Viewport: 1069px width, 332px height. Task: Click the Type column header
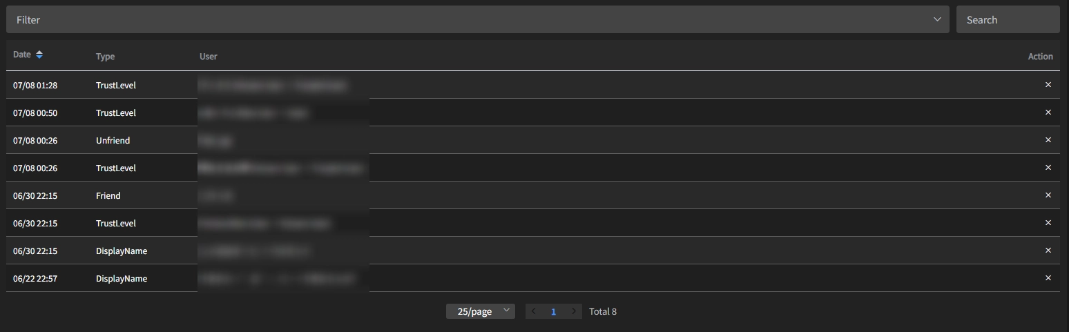(105, 57)
